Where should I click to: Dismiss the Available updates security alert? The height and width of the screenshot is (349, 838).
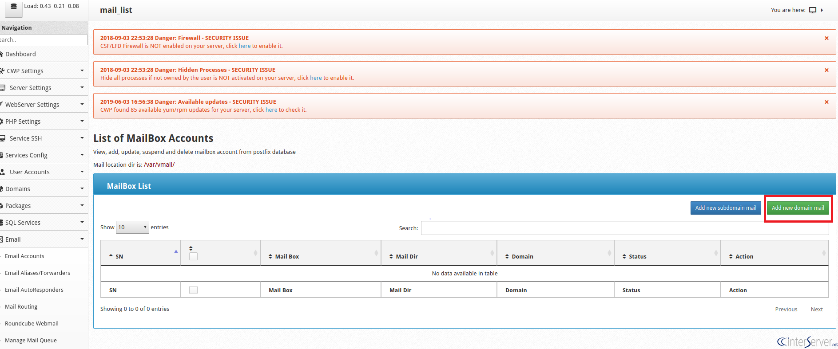pyautogui.click(x=826, y=102)
